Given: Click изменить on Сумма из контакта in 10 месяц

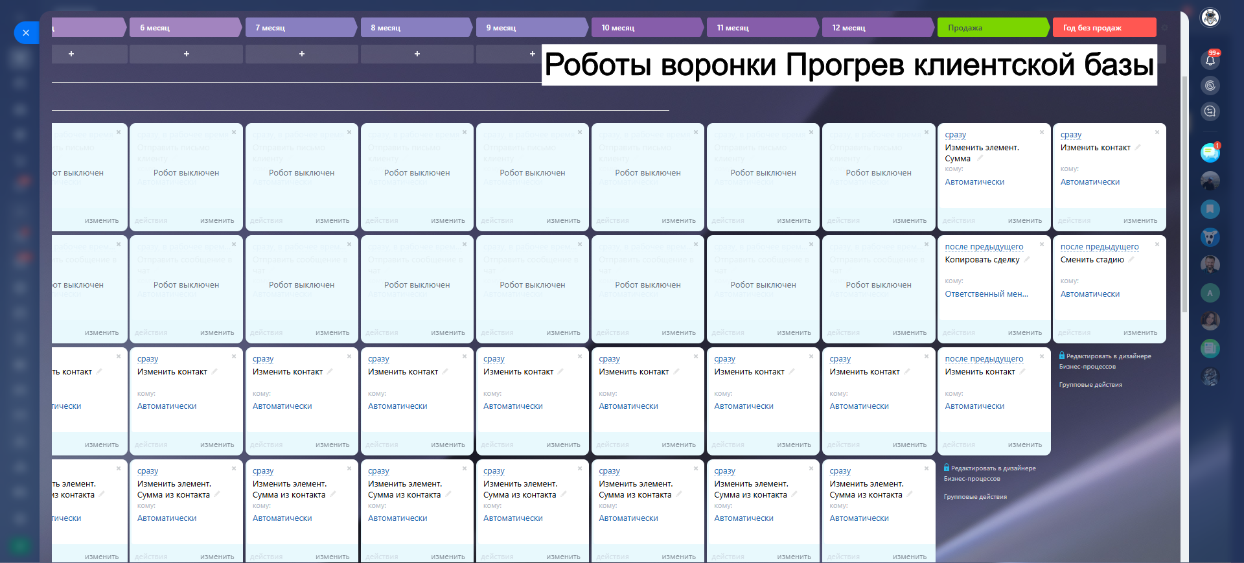Looking at the screenshot, I should pos(678,557).
